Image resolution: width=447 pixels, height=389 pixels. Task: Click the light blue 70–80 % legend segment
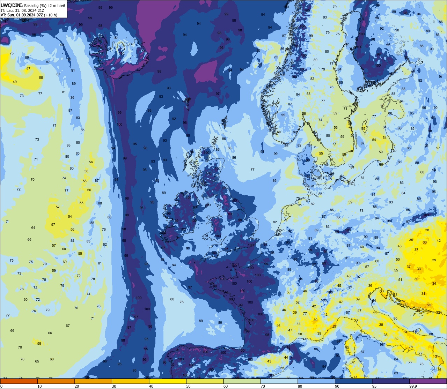279,381
